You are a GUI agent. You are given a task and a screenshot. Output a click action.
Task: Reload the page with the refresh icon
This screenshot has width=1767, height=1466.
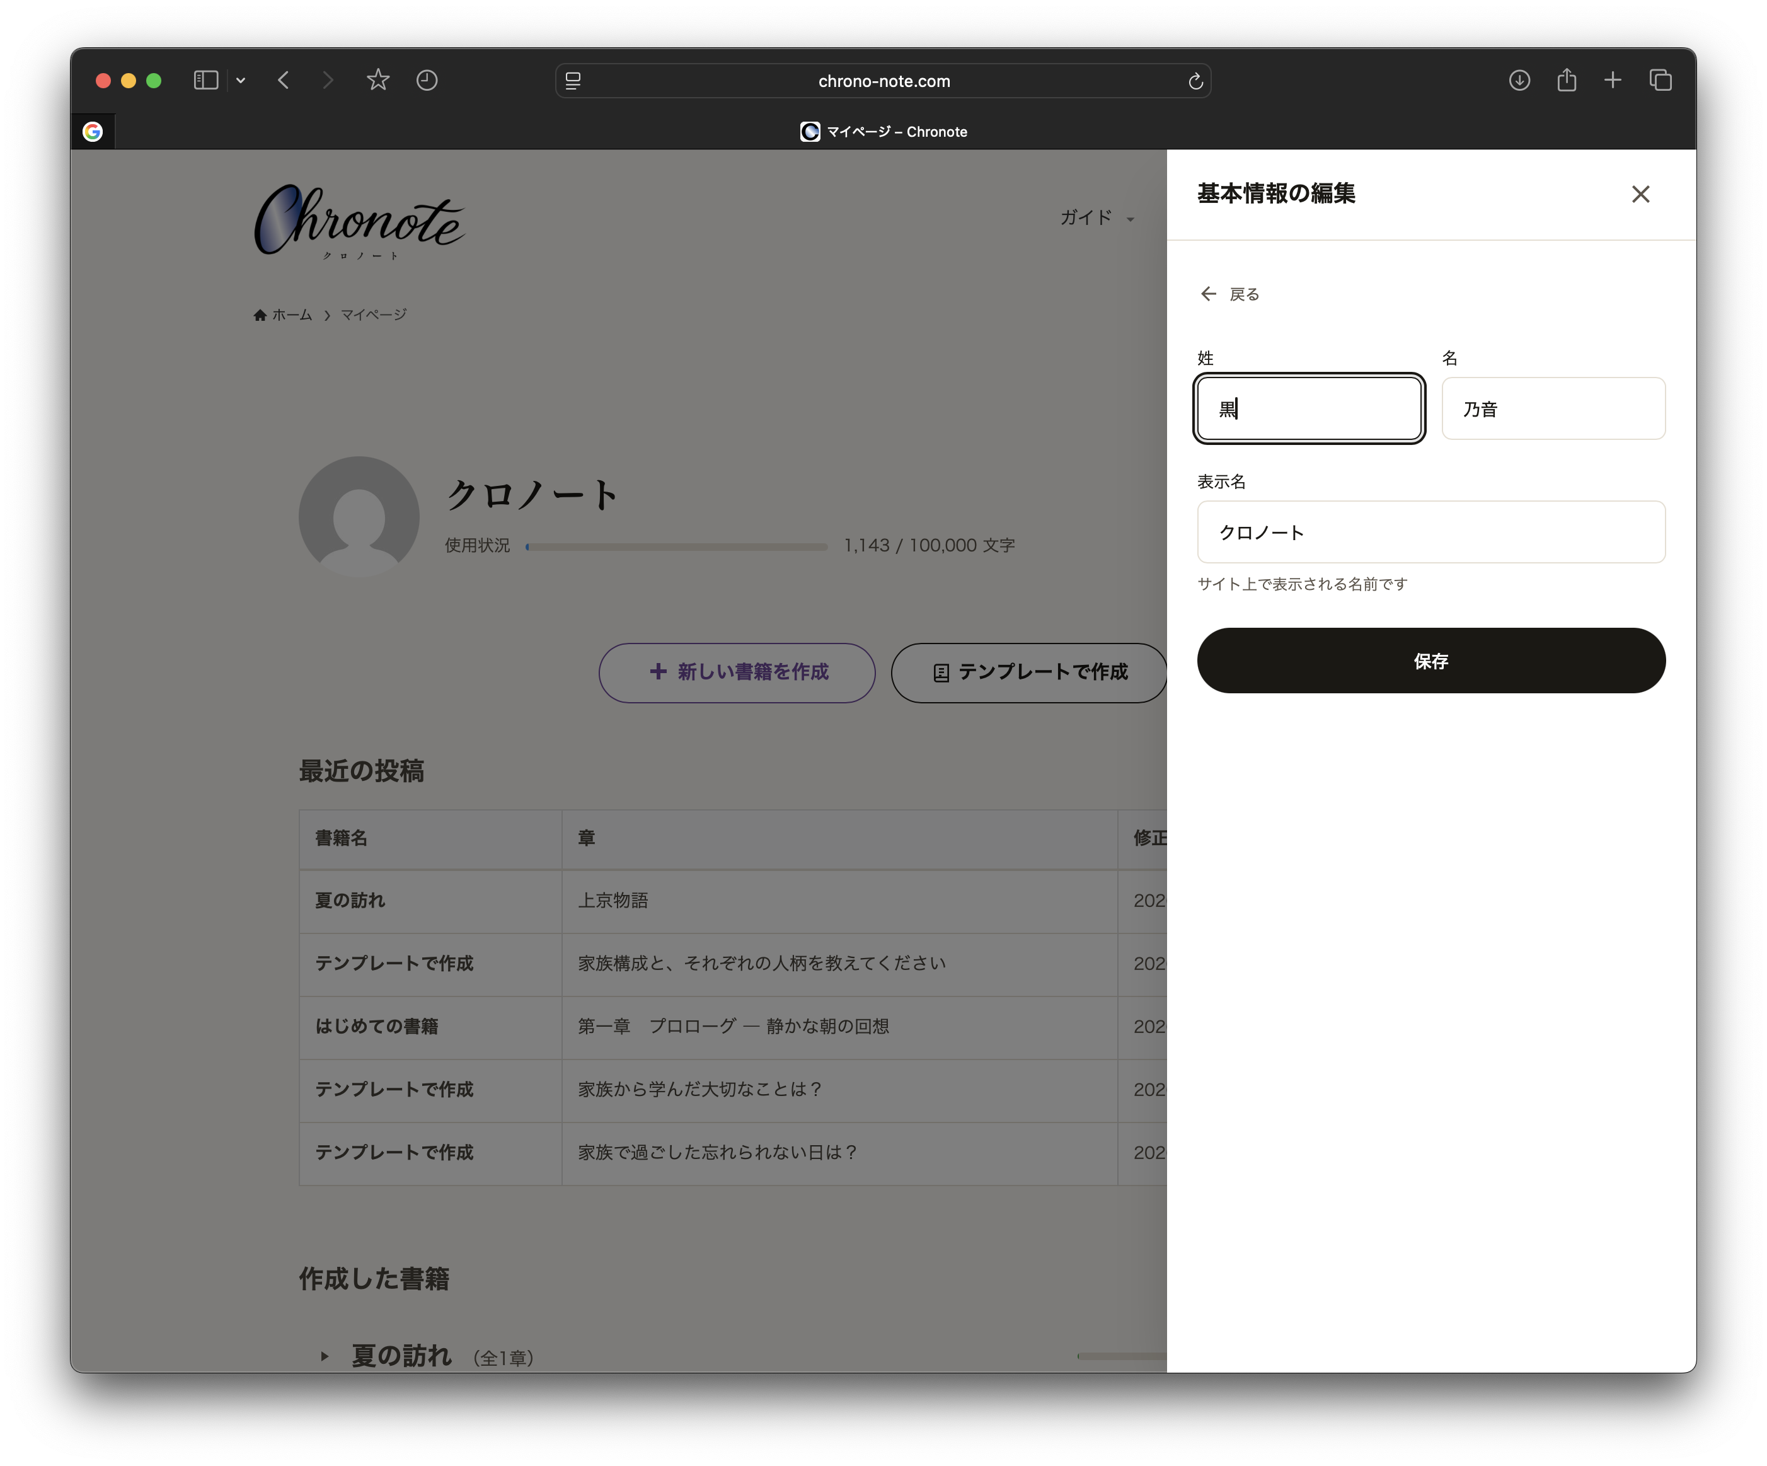pyautogui.click(x=1195, y=81)
